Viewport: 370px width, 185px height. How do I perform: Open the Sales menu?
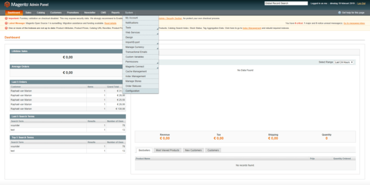click(28, 13)
